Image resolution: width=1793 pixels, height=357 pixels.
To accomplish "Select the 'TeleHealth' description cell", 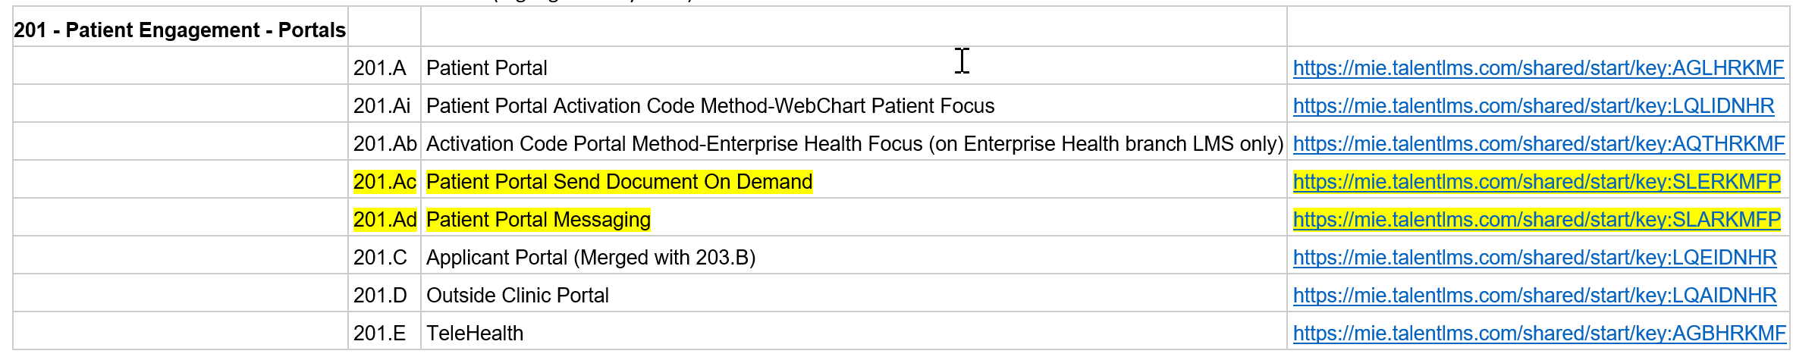I will coord(475,334).
